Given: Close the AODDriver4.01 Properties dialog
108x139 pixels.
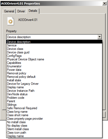Looking at the screenshot, I should [x=105, y=3].
